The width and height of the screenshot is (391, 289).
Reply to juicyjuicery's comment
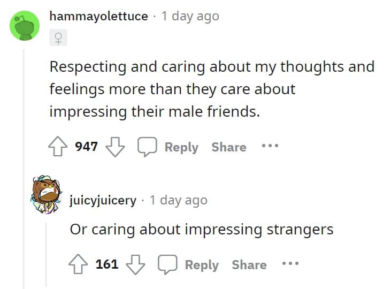(189, 264)
